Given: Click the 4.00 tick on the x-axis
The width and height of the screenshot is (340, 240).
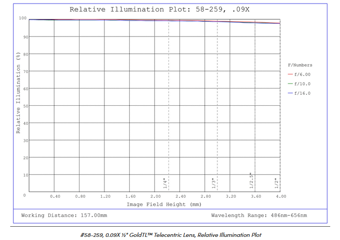Looking at the screenshot, I should click(281, 196).
